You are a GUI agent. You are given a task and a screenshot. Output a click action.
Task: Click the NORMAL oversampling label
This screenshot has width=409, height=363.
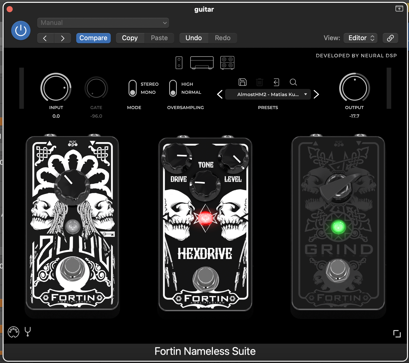[191, 92]
